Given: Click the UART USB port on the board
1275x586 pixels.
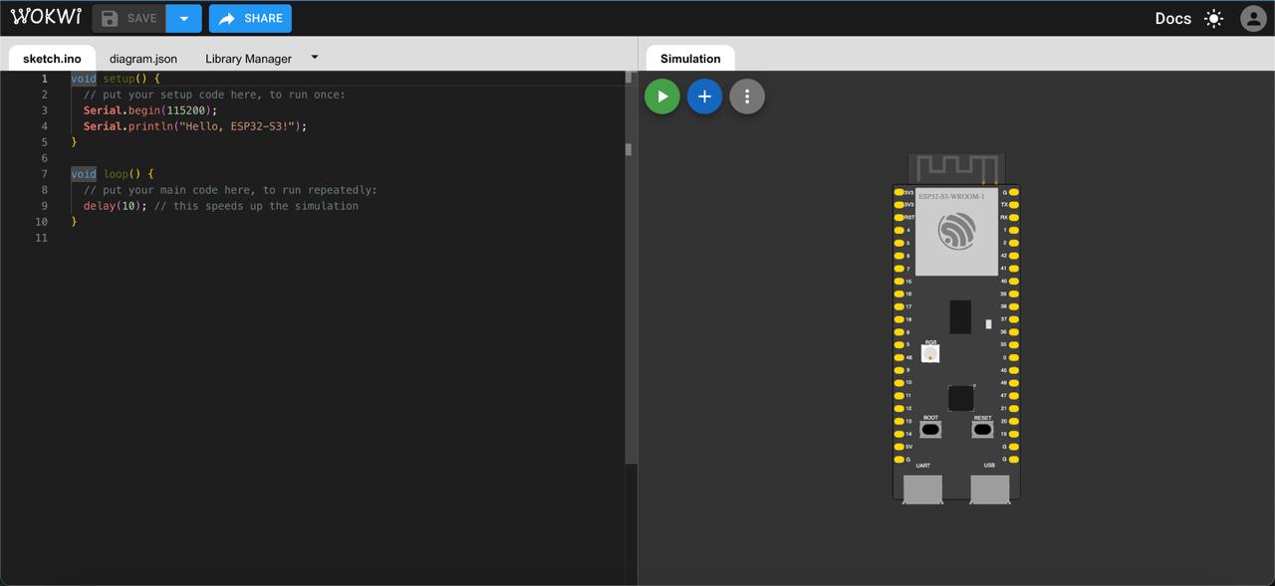Looking at the screenshot, I should [x=923, y=488].
